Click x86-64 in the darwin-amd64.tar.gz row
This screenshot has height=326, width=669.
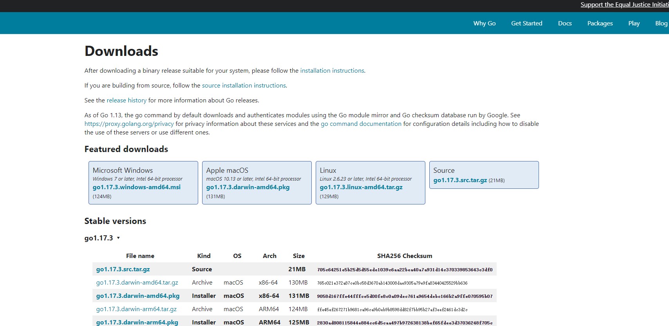click(x=268, y=283)
